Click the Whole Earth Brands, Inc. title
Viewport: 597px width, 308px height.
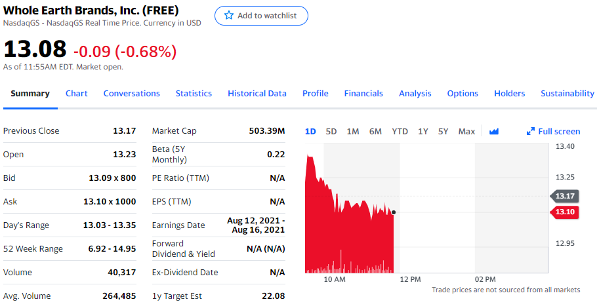pyautogui.click(x=91, y=10)
